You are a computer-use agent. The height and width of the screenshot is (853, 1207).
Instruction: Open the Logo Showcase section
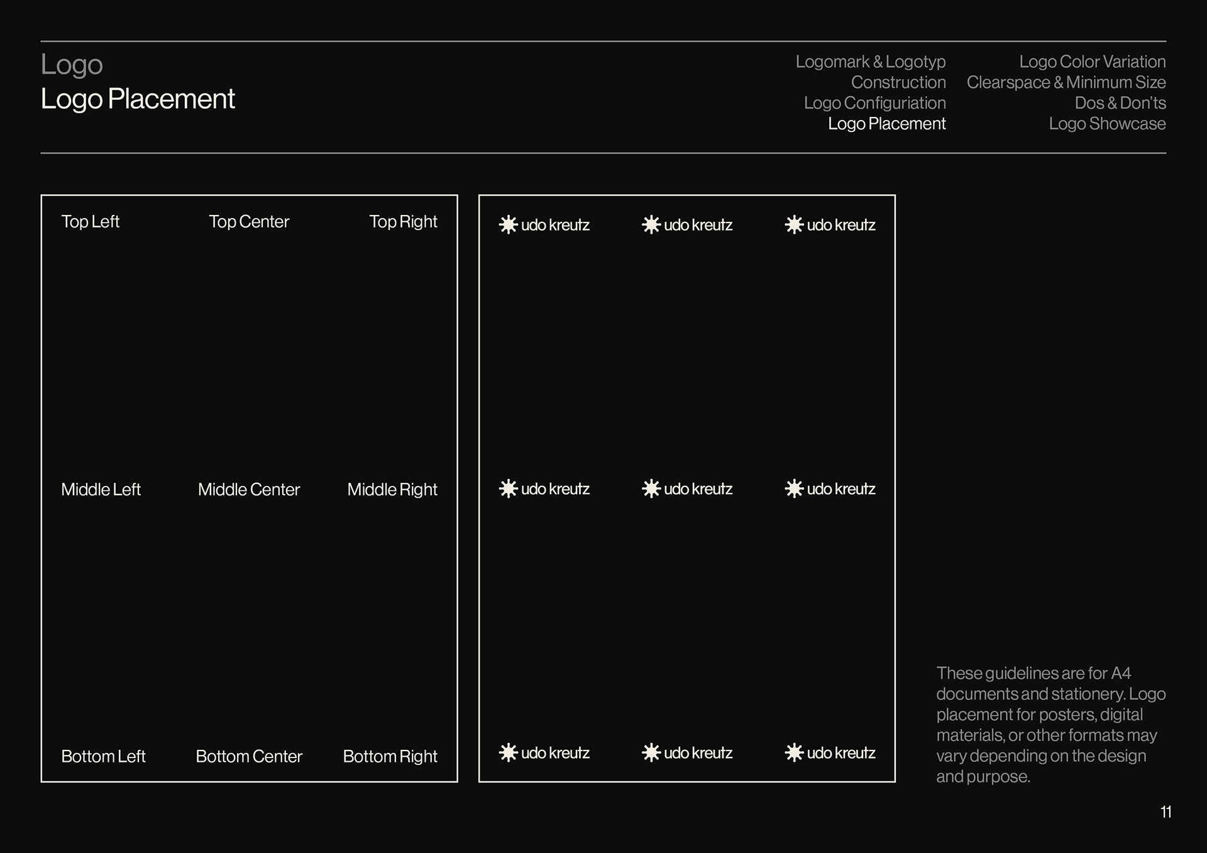click(1106, 124)
